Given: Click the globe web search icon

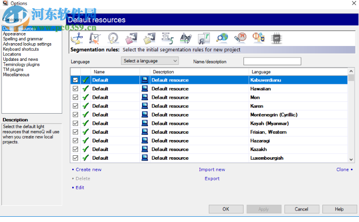Looking at the screenshot, I should 222,38.
